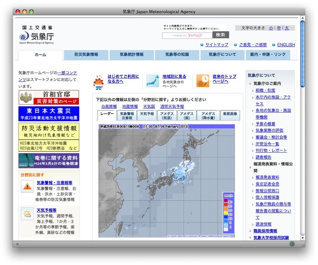The image size is (318, 265).
Task: Click the green status icon in the bottom bar
Action: coord(292,244)
